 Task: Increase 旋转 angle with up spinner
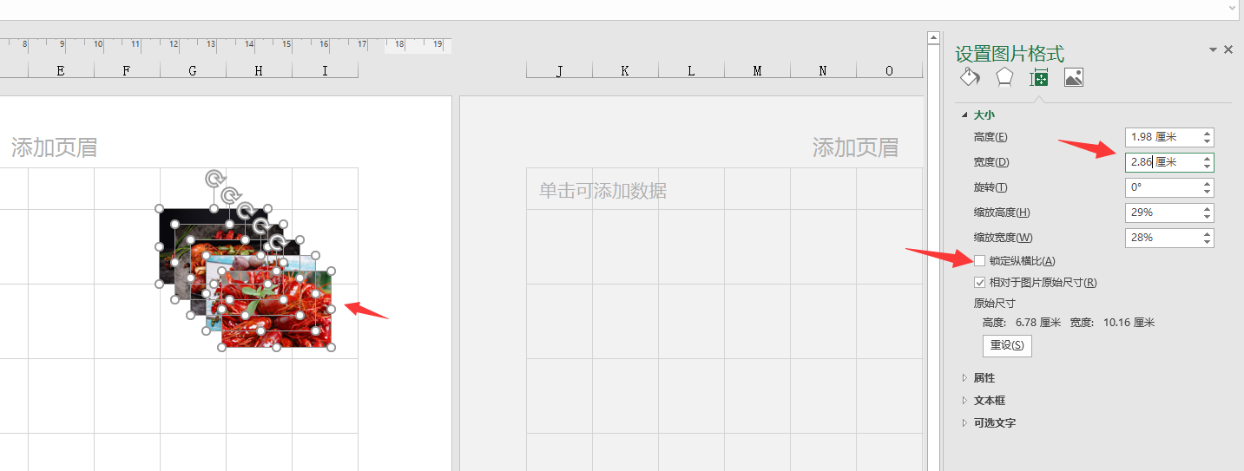tap(1208, 183)
